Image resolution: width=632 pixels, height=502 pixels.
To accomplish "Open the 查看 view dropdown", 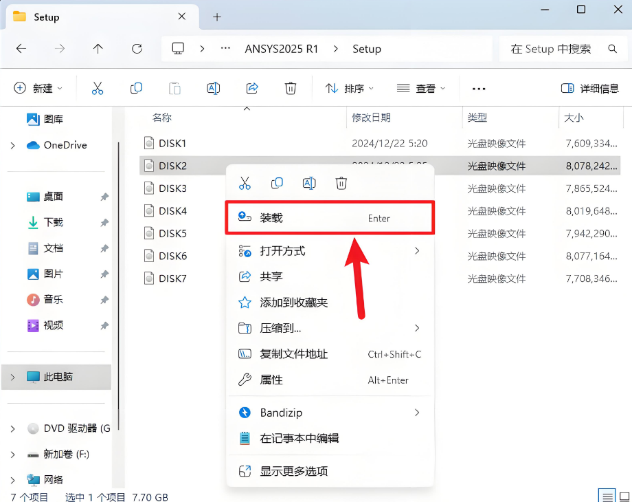I will pyautogui.click(x=421, y=89).
